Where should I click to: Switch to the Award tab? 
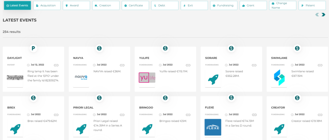coord(76,5)
